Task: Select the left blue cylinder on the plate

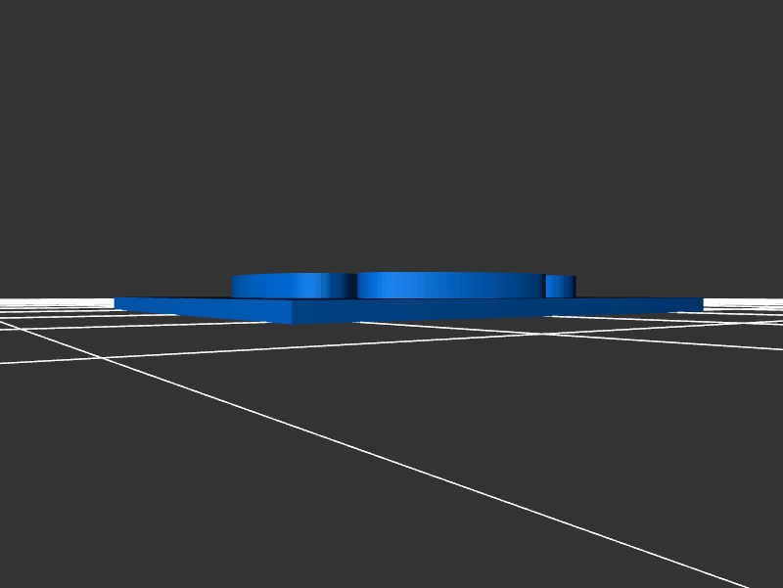Action: tap(292, 287)
